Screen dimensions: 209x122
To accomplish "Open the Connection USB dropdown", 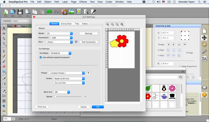I will 62,38.
